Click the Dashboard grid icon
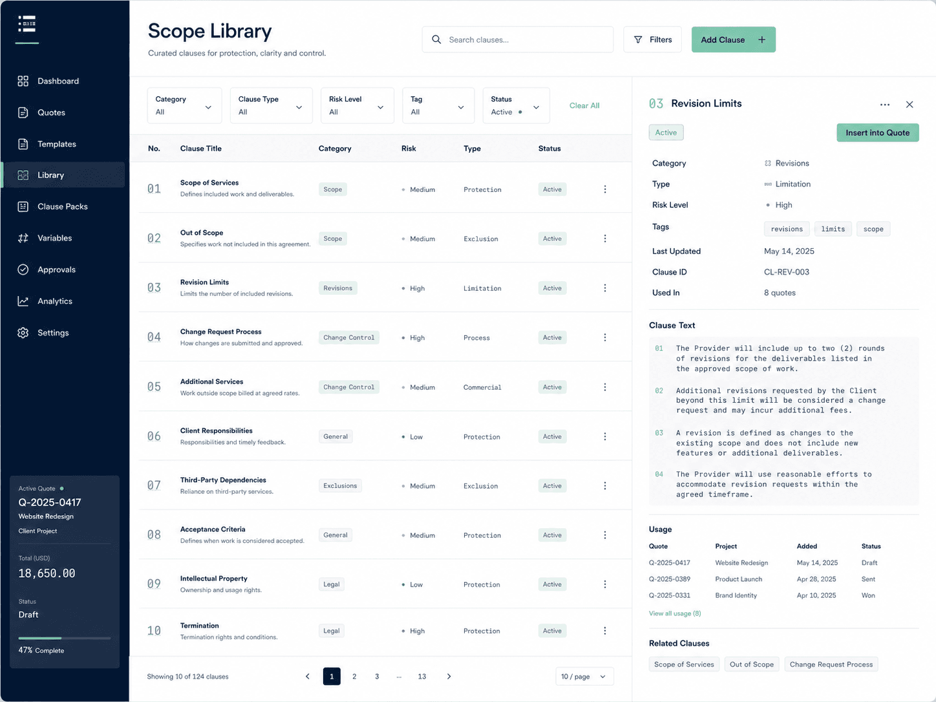The image size is (936, 702). click(x=23, y=81)
